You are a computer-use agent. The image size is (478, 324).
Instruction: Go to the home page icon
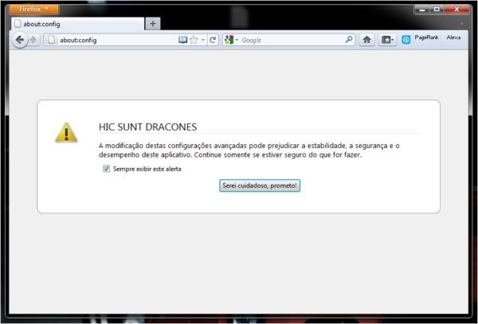(x=367, y=40)
